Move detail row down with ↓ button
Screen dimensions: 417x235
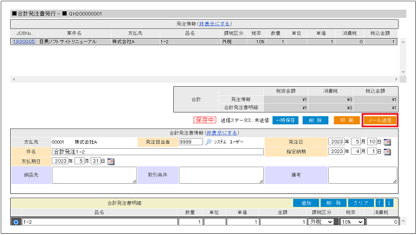click(389, 203)
